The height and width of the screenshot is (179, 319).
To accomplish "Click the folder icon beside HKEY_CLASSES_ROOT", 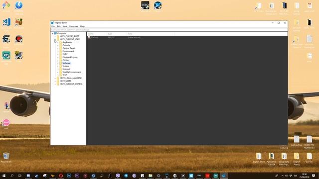I will pyautogui.click(x=58, y=36).
